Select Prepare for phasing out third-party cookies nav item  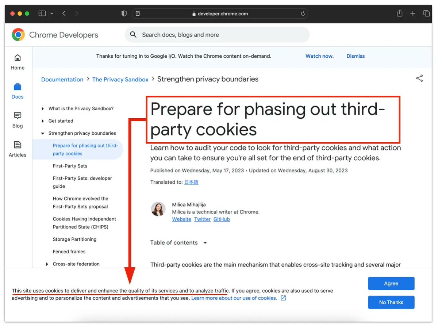click(x=78, y=149)
